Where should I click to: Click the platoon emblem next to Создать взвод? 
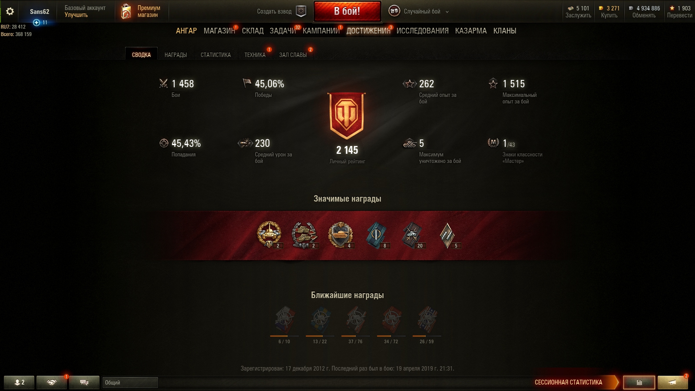tap(301, 11)
